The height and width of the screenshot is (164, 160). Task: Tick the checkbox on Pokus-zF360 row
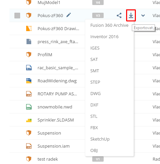pyautogui.click(x=17, y=15)
